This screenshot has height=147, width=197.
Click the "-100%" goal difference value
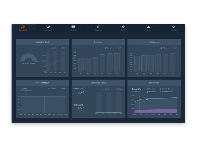point(24,89)
